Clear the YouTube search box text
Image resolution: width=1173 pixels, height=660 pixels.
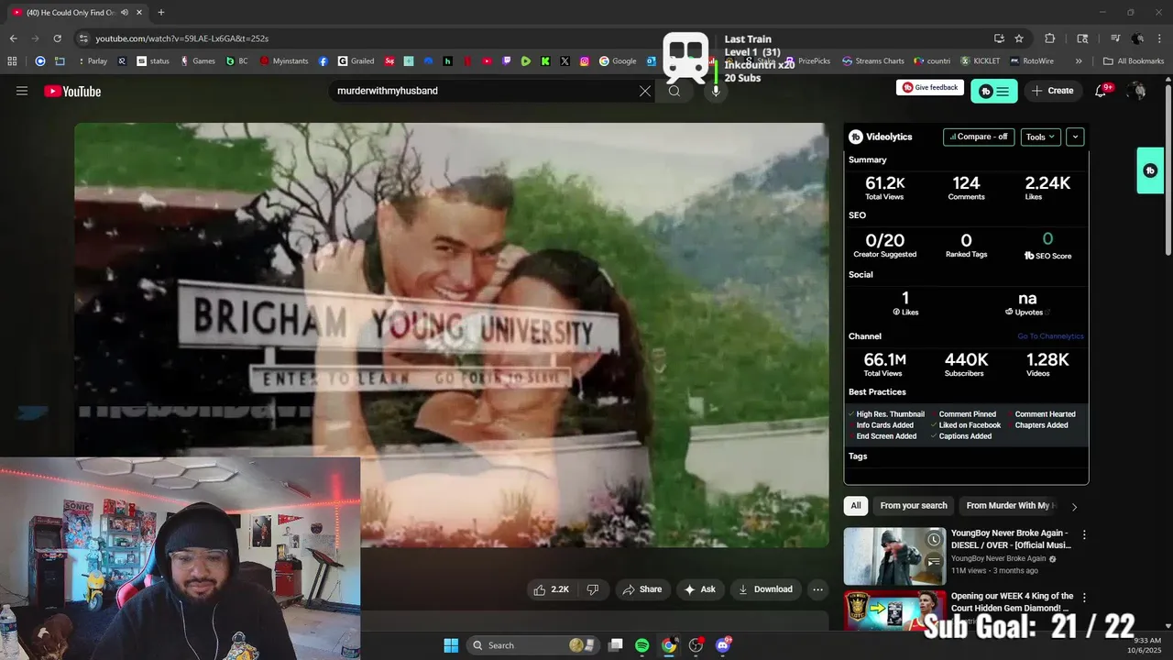tap(645, 91)
